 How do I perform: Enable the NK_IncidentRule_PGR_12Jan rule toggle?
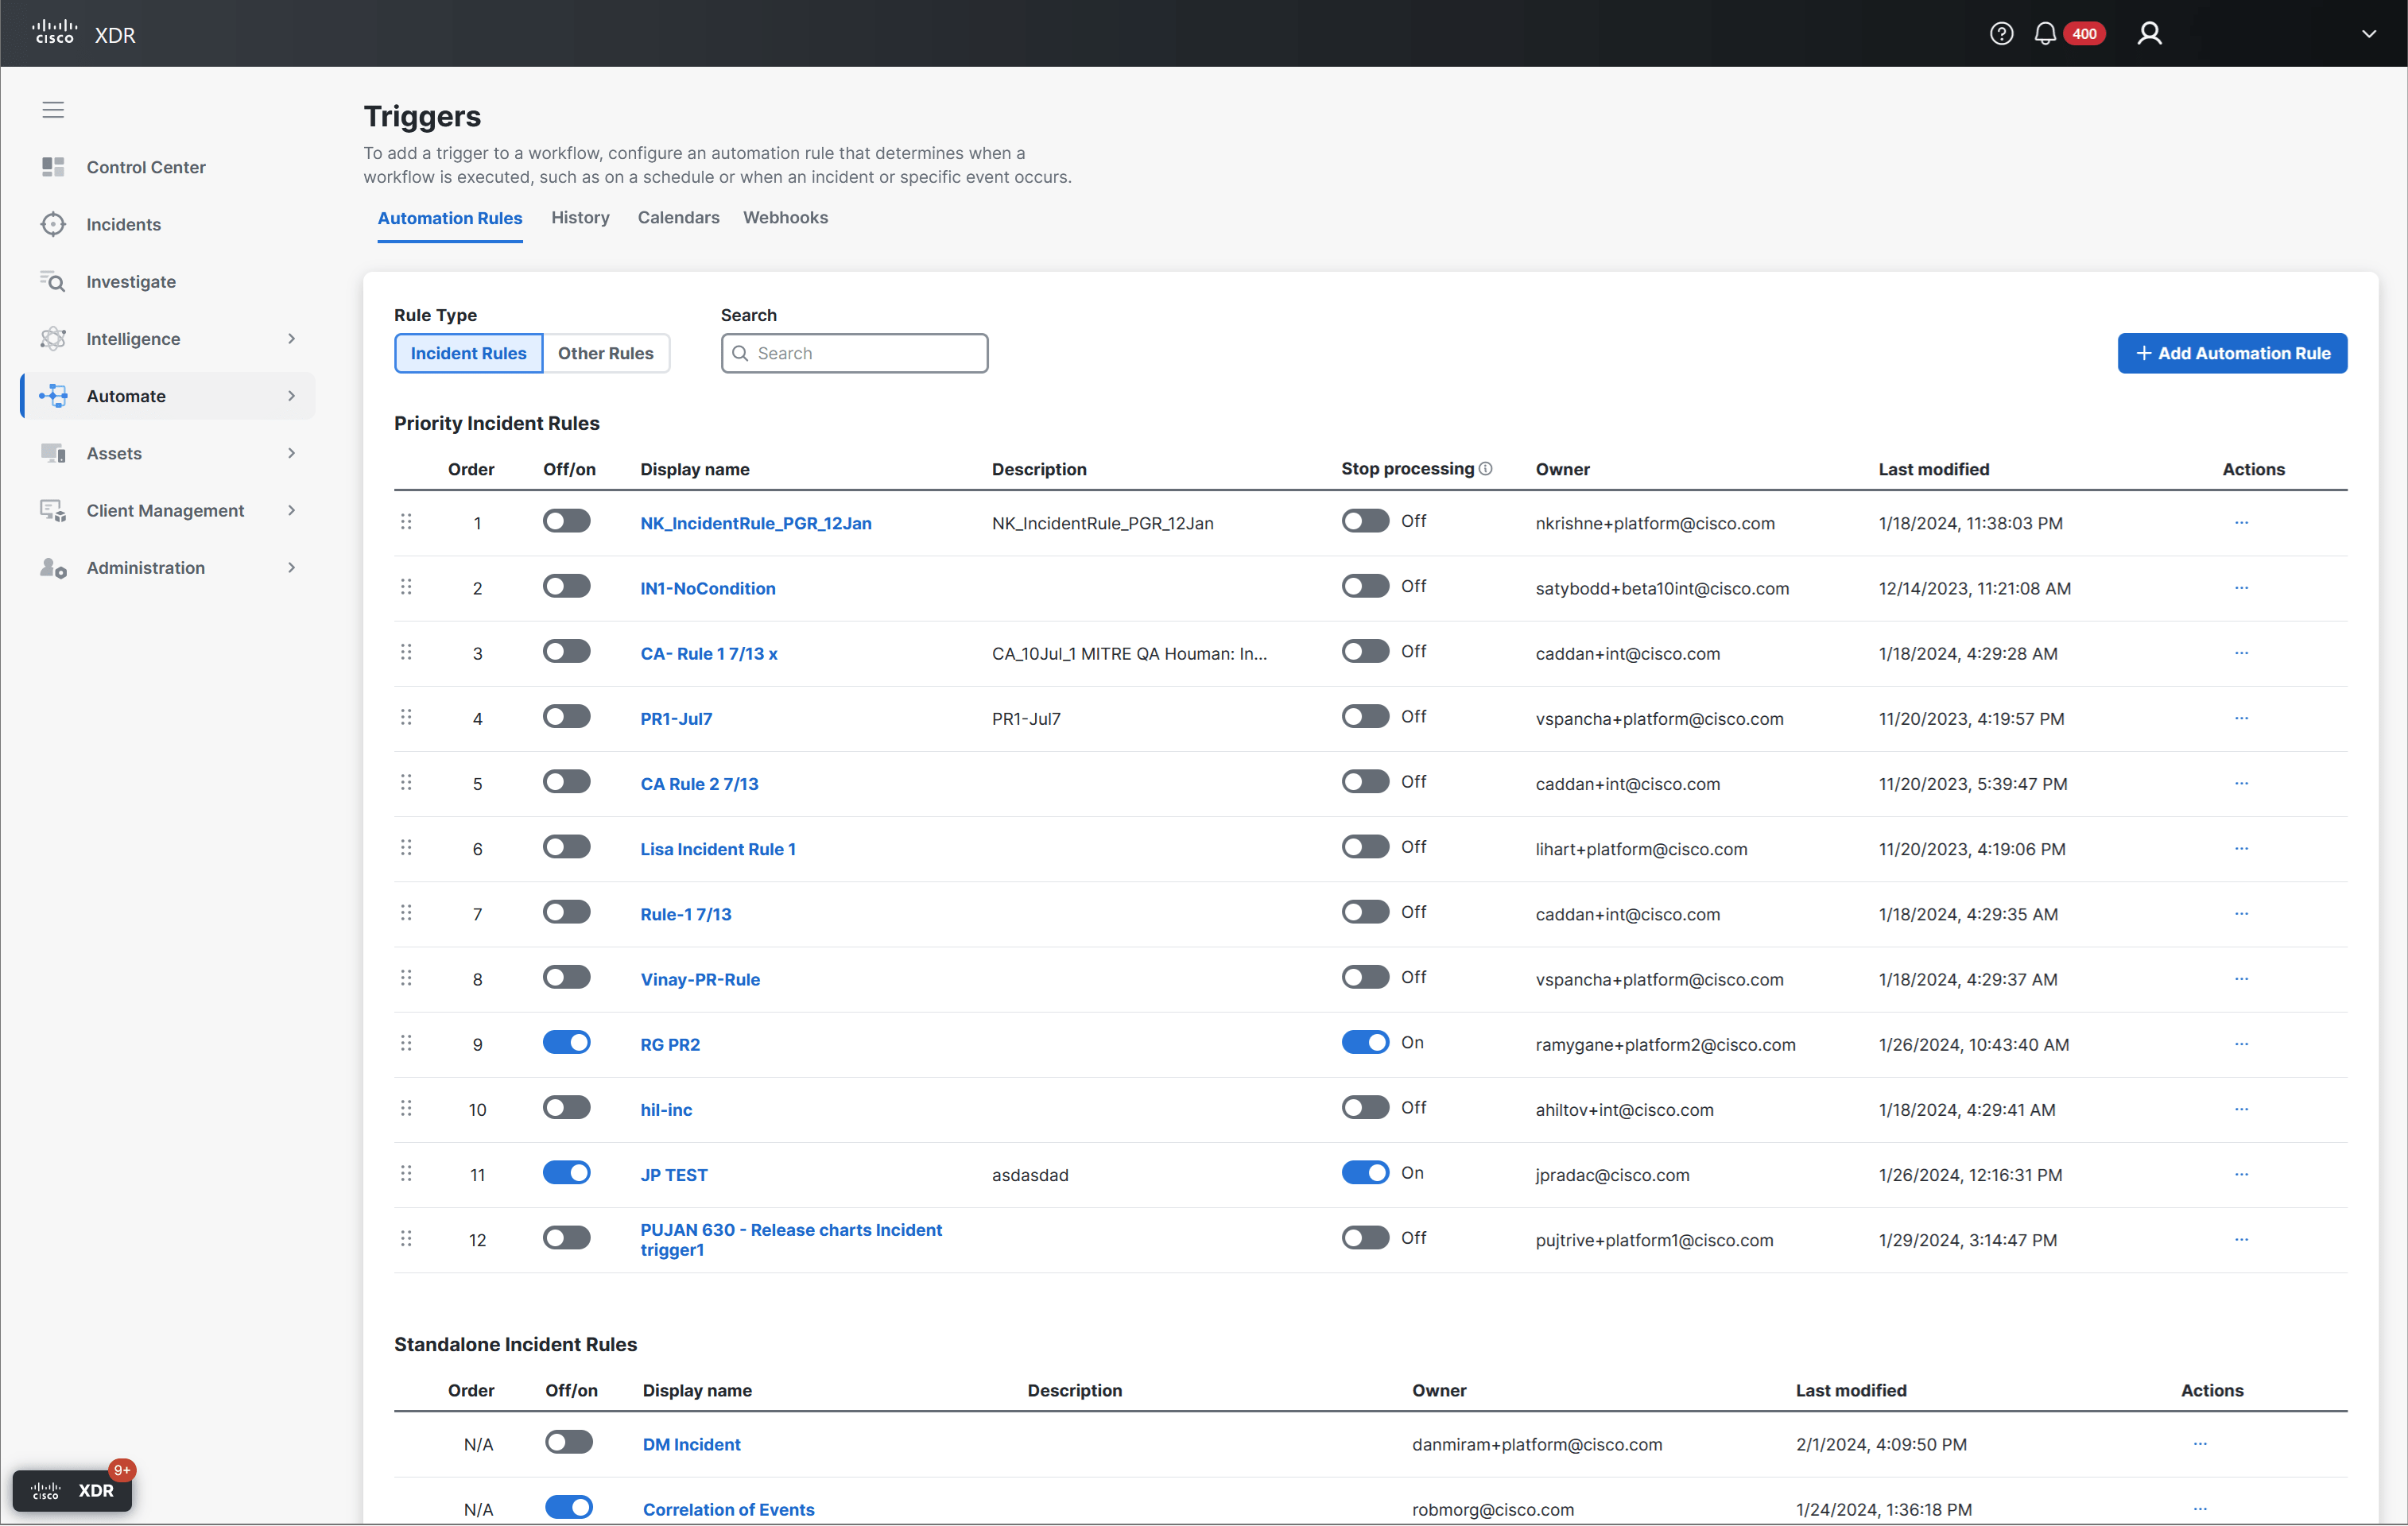coord(567,521)
